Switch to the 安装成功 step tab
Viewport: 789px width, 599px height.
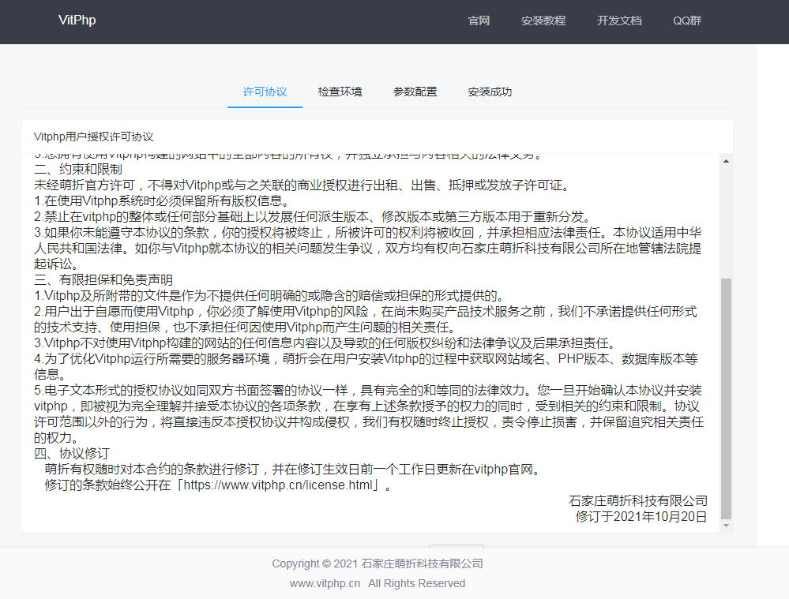coord(490,92)
